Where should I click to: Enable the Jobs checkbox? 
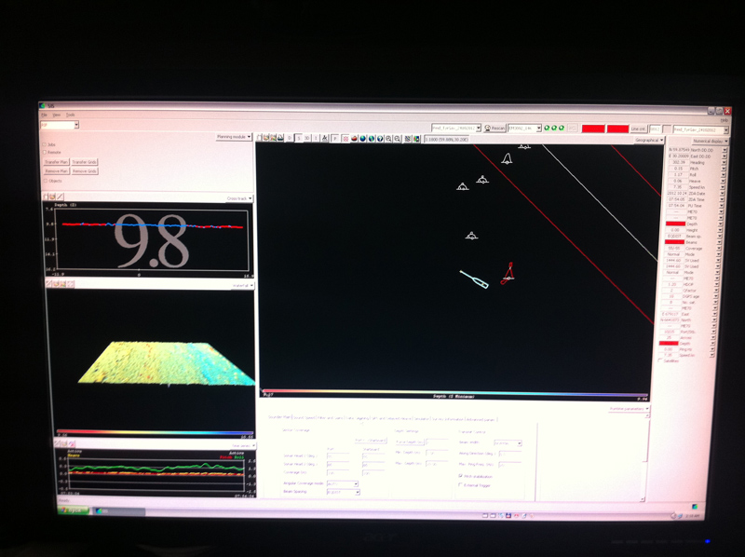click(44, 144)
